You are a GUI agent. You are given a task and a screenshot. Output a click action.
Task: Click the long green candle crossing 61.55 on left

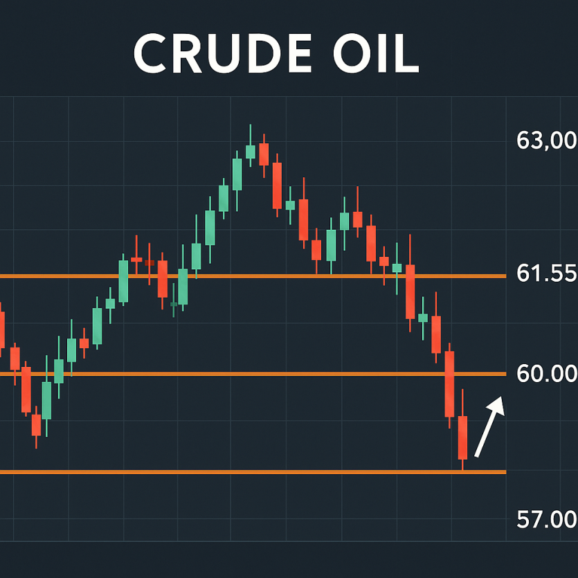(123, 281)
